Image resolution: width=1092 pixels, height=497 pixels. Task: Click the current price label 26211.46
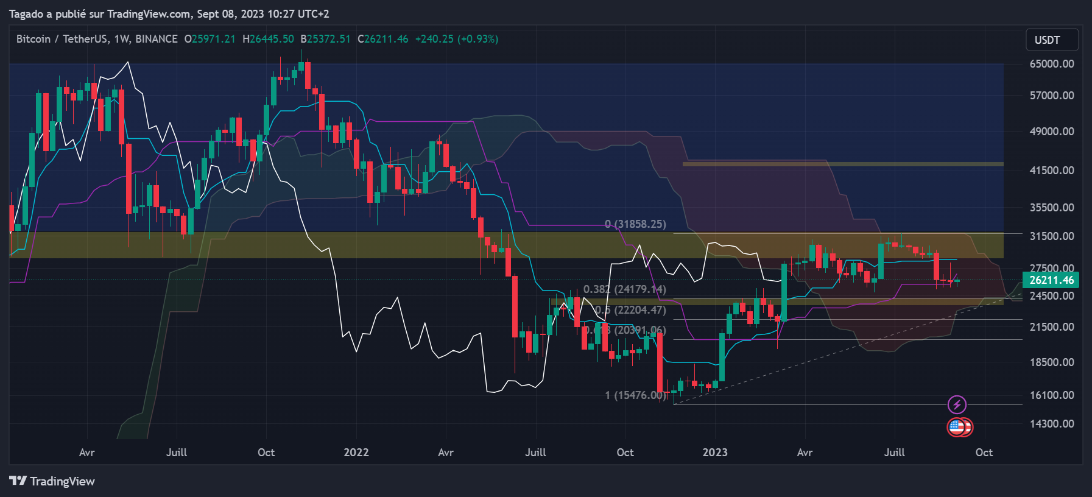[x=1051, y=280]
